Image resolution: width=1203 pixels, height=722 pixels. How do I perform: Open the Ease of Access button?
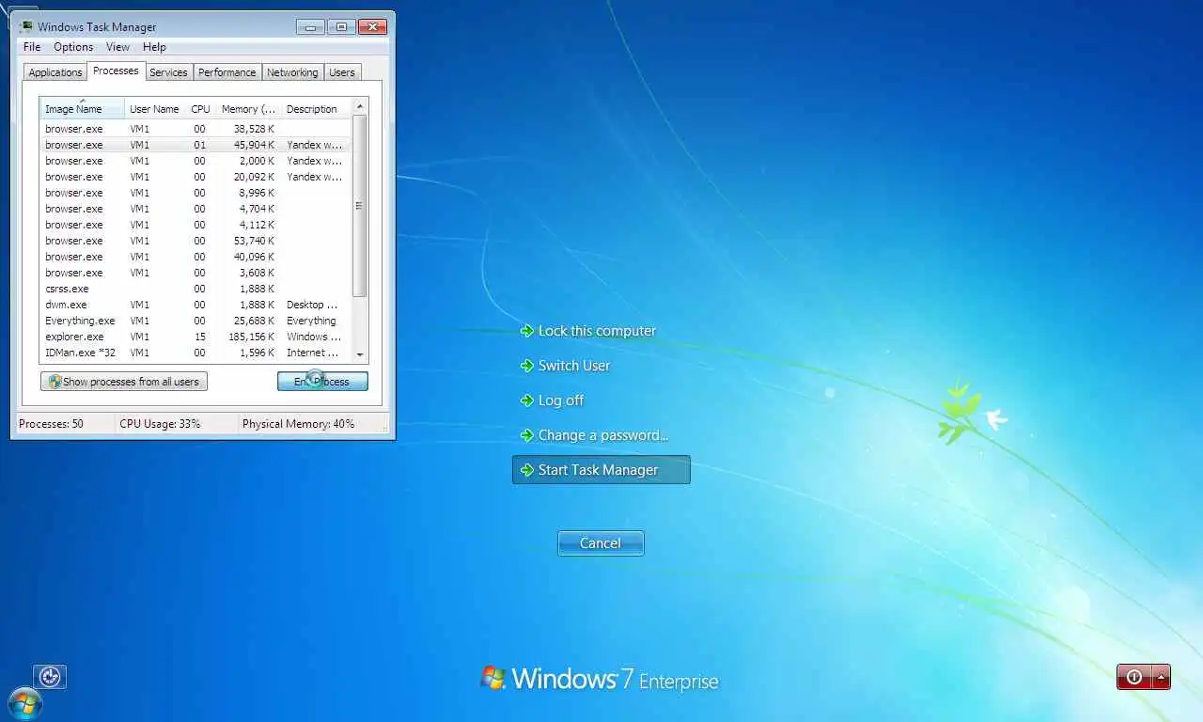[x=50, y=677]
